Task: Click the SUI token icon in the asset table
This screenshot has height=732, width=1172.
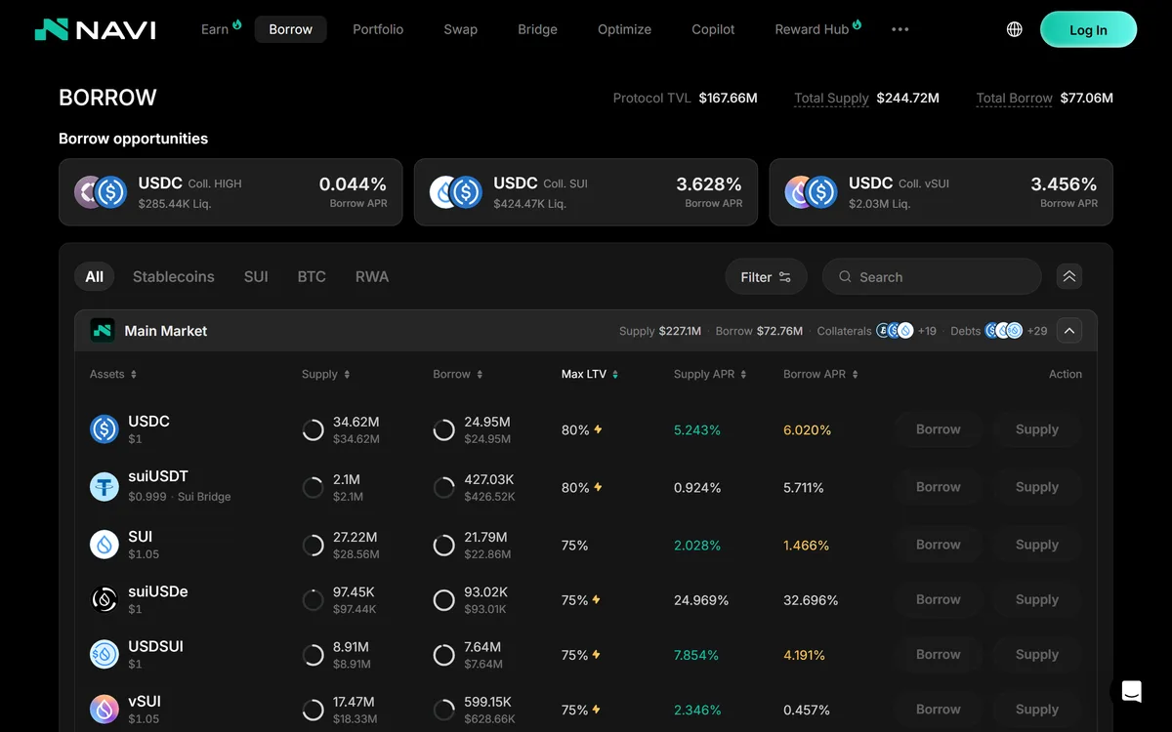Action: point(105,545)
